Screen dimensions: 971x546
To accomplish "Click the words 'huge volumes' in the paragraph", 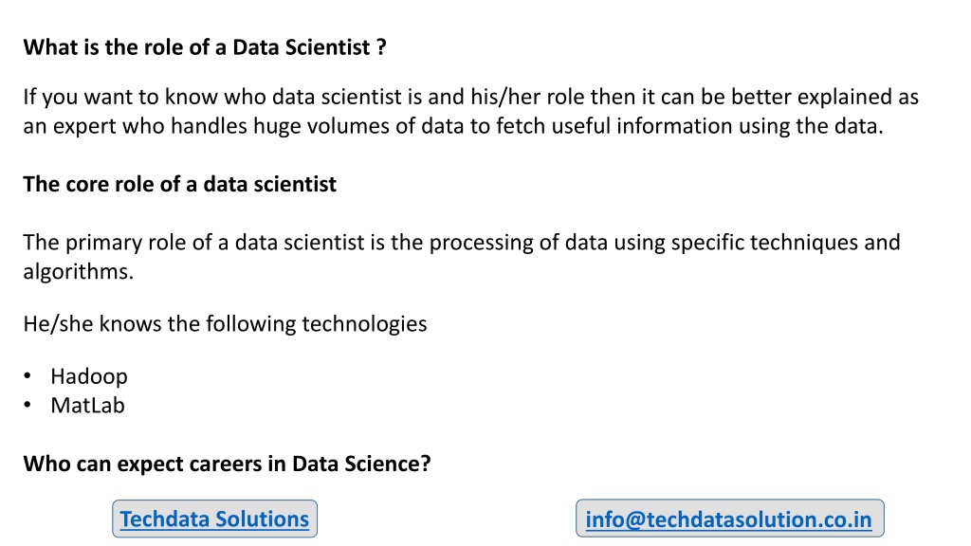I will 321,126.
